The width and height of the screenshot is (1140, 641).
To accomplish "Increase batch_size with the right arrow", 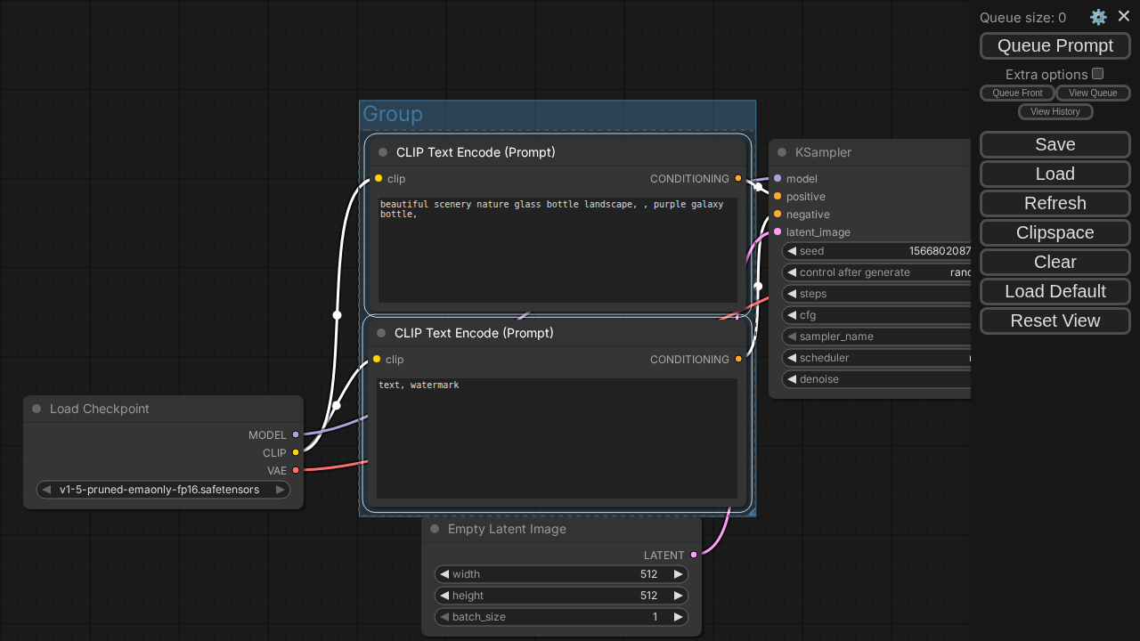I will pyautogui.click(x=678, y=617).
